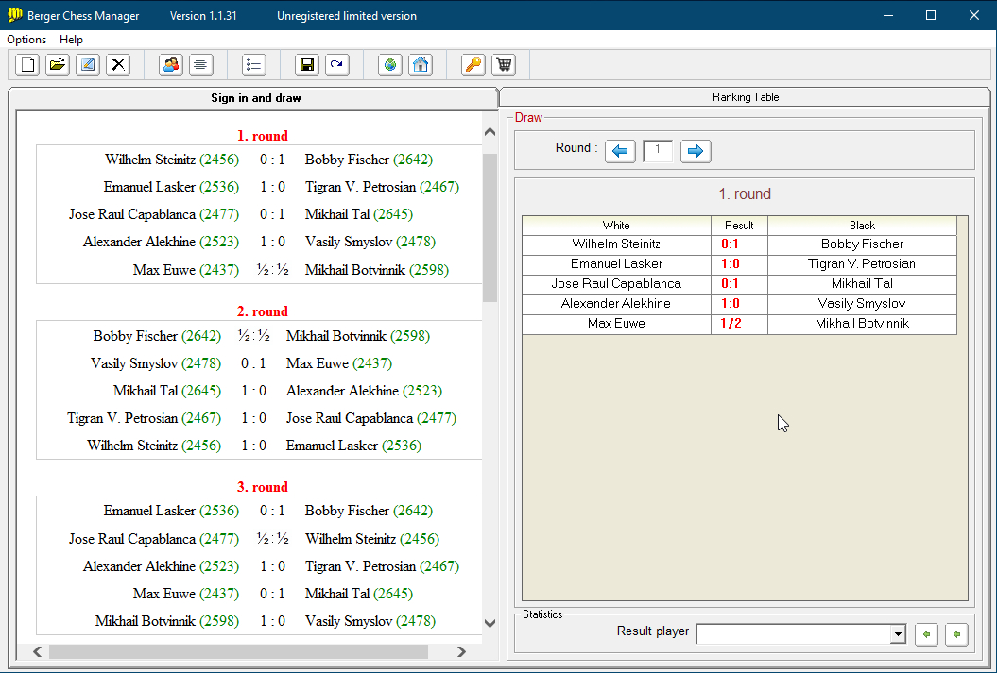Click the delete X toolbar icon

tap(118, 64)
